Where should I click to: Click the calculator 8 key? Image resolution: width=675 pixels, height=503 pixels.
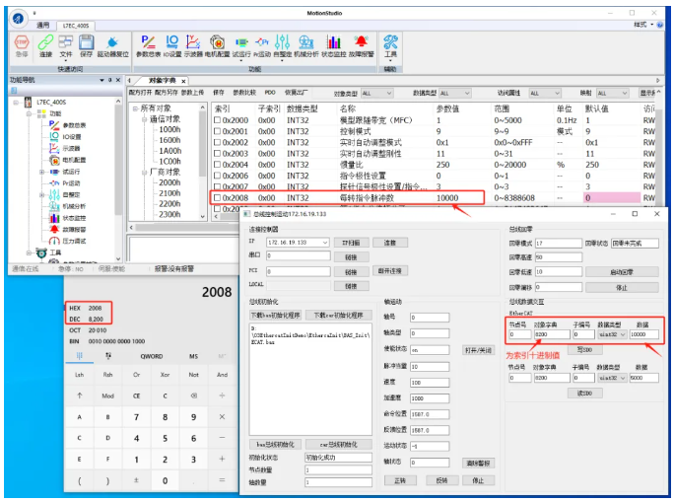click(x=165, y=417)
